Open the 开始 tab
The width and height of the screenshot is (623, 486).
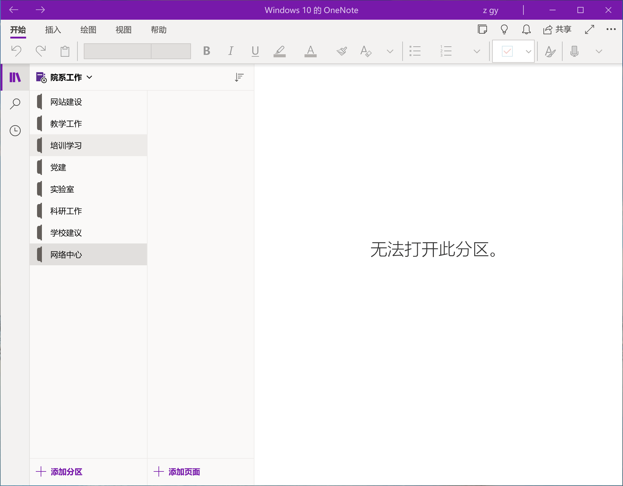pyautogui.click(x=18, y=30)
